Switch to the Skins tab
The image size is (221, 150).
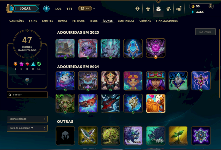click(33, 21)
